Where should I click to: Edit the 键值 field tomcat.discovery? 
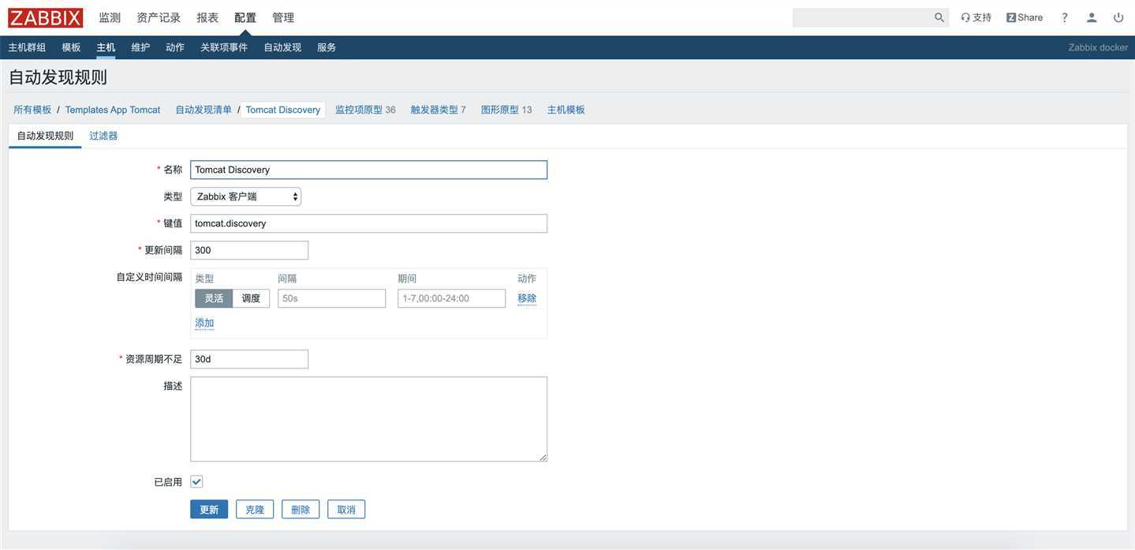tap(368, 223)
